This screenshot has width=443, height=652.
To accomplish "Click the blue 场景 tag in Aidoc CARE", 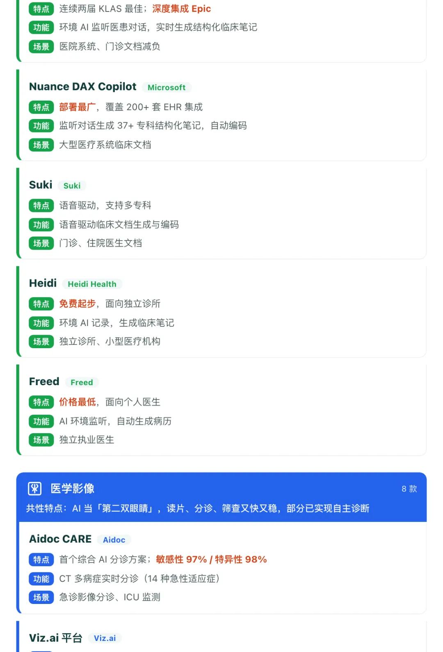I will 41,597.
